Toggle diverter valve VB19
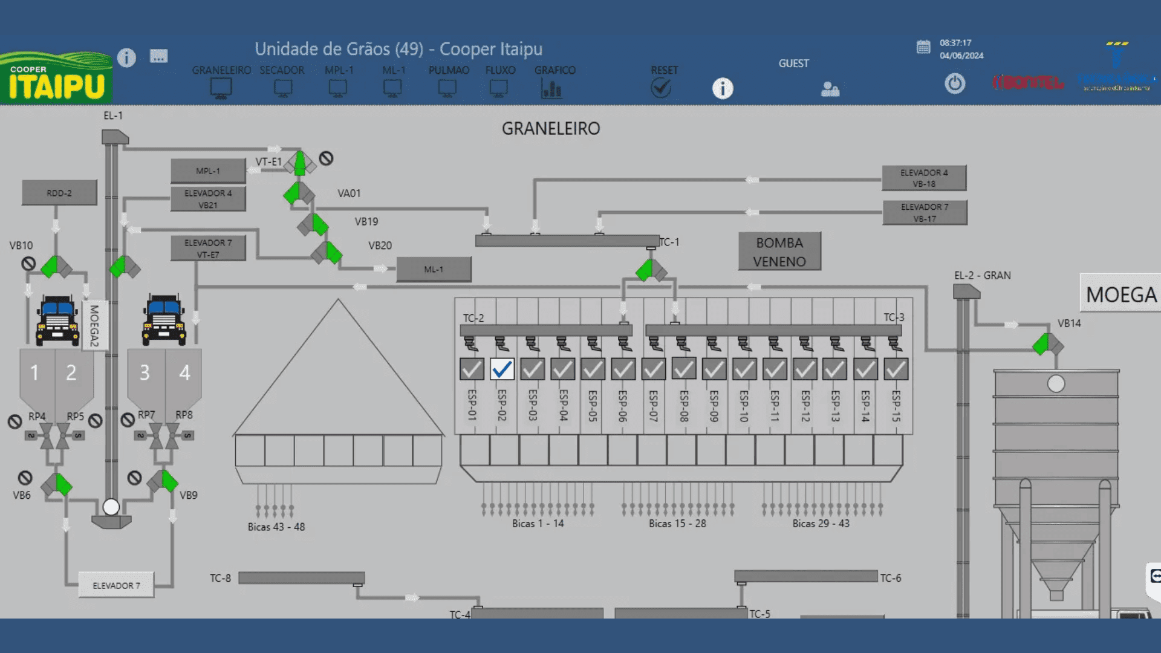This screenshot has width=1161, height=653. [x=313, y=224]
